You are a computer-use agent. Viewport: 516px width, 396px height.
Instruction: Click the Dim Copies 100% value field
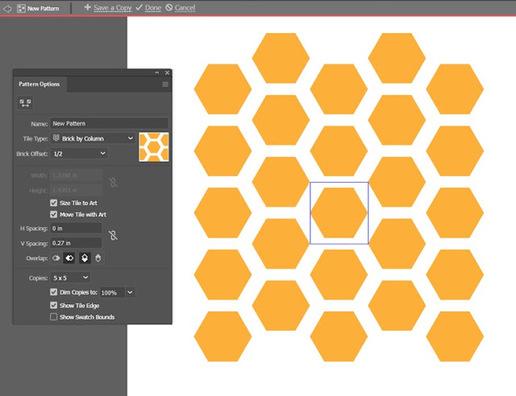[113, 292]
